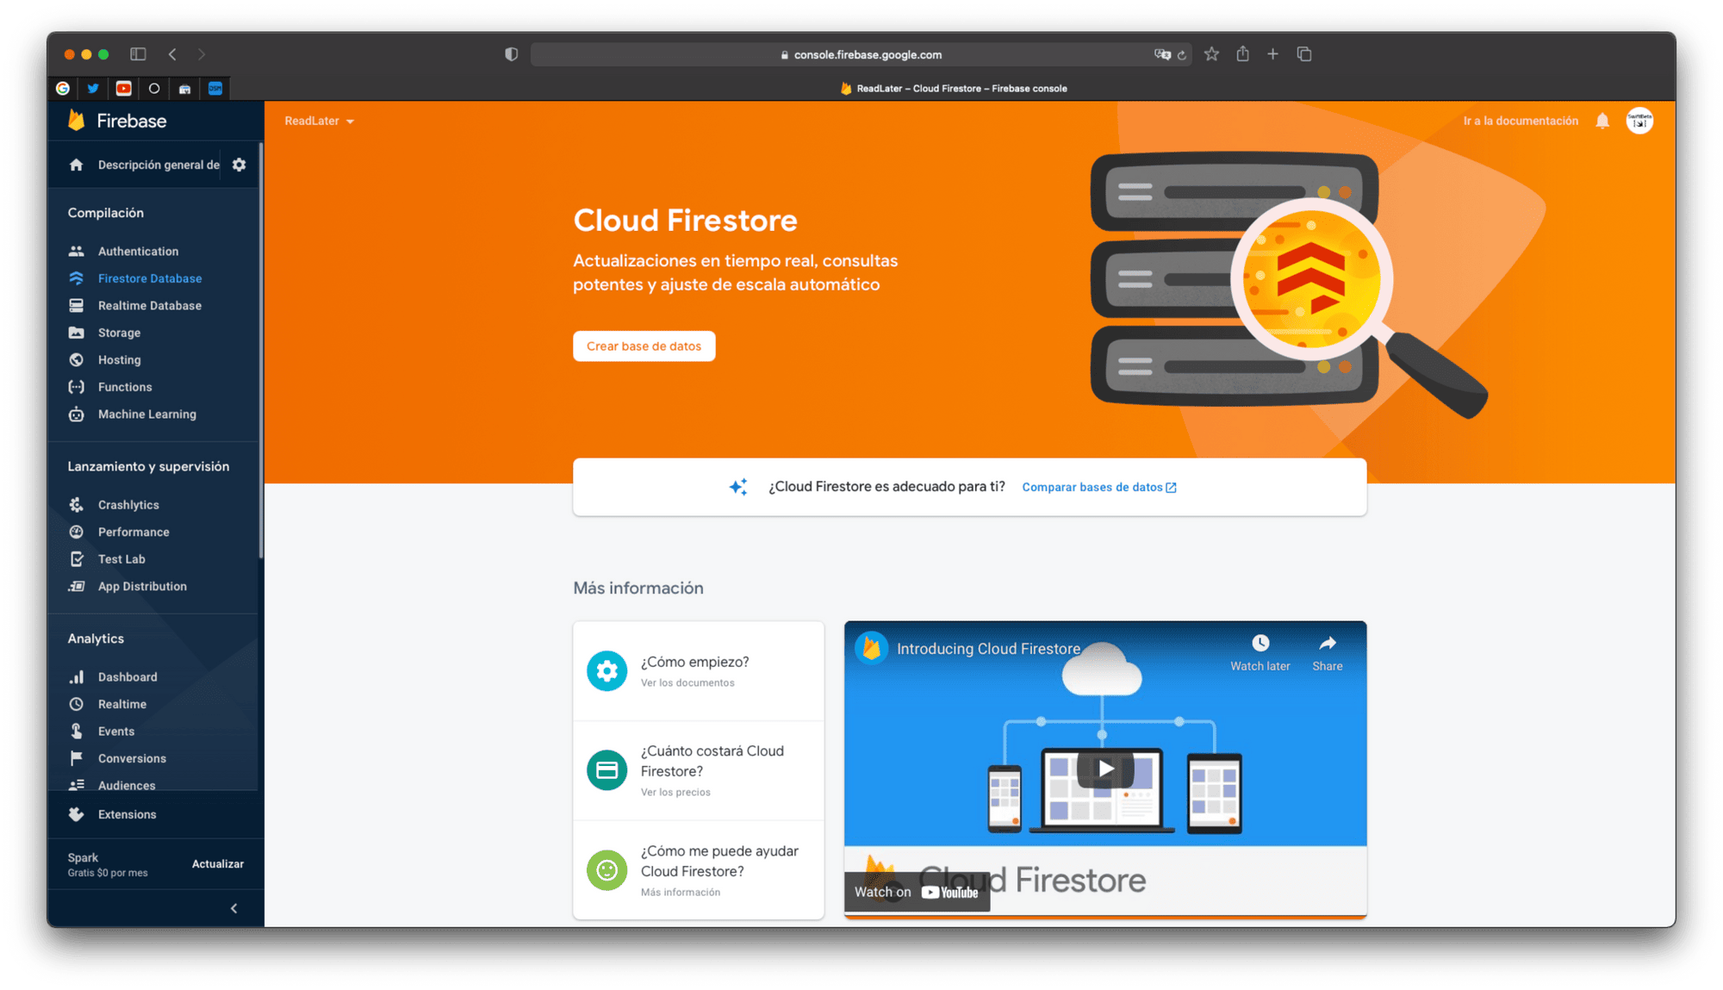Go back with Safari back arrow
Screen dimensions: 1723x990
pos(172,54)
